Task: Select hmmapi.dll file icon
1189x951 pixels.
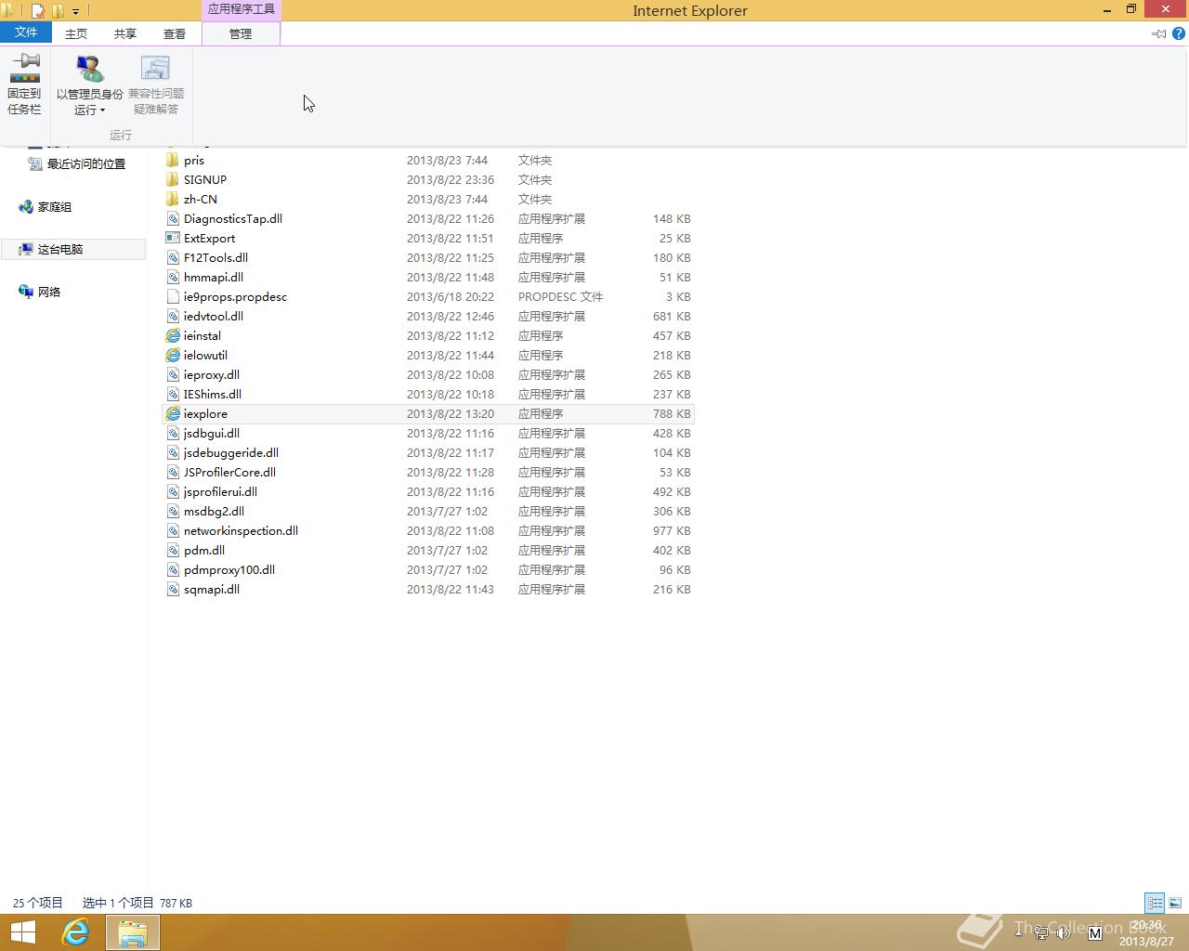Action: click(173, 278)
